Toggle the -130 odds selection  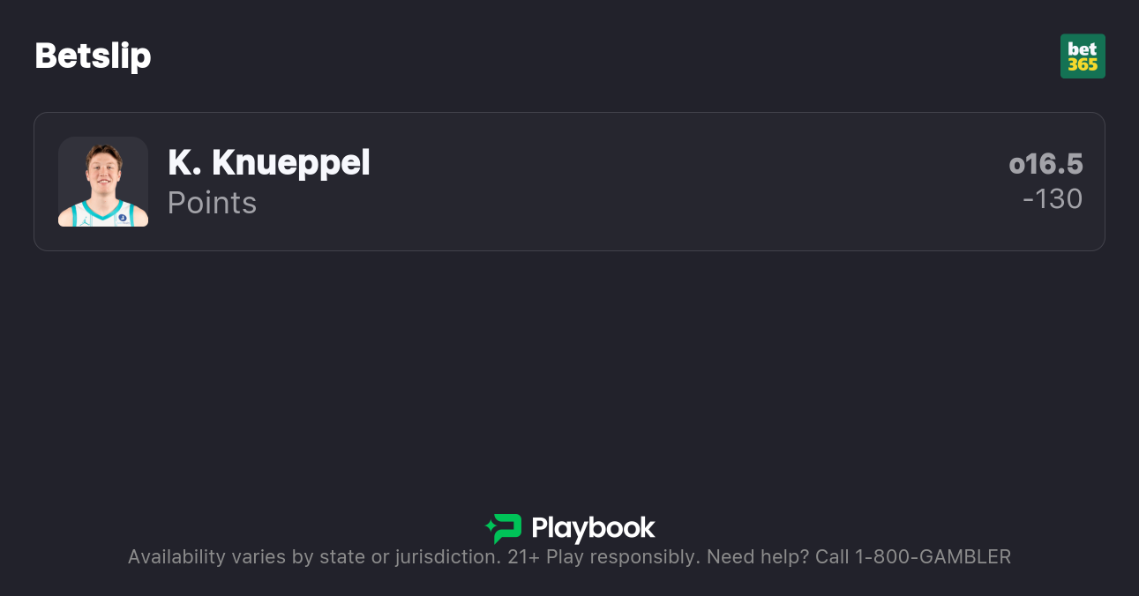point(1053,199)
